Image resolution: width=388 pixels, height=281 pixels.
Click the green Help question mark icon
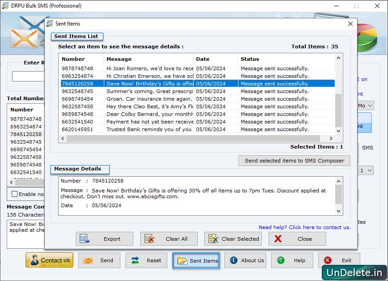pyautogui.click(x=281, y=260)
